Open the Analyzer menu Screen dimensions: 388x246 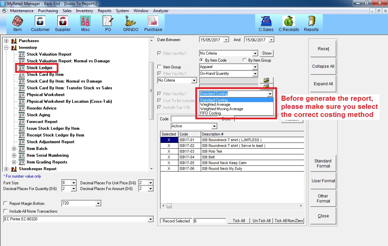point(161,11)
